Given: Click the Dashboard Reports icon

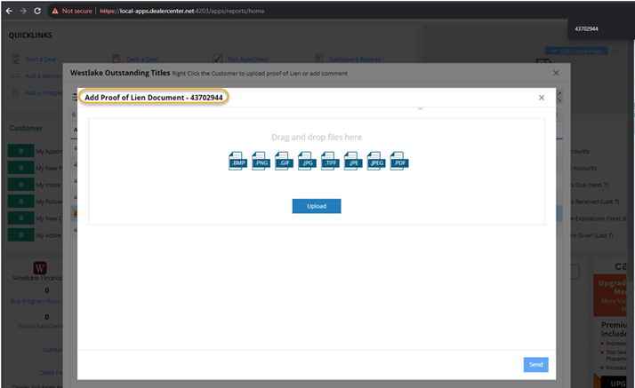Looking at the screenshot, I should [x=318, y=59].
